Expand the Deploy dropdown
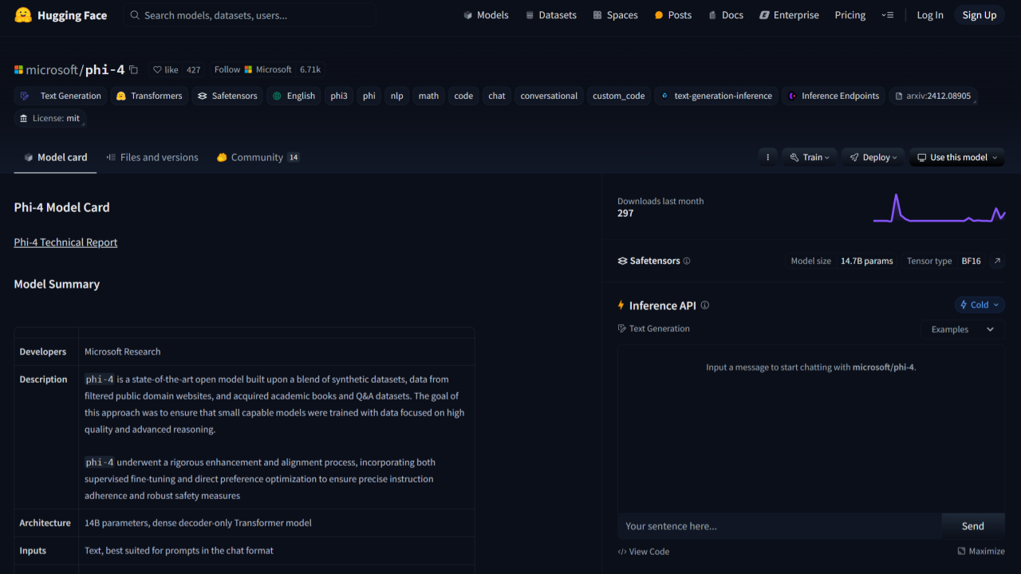The height and width of the screenshot is (574, 1021). click(x=873, y=157)
